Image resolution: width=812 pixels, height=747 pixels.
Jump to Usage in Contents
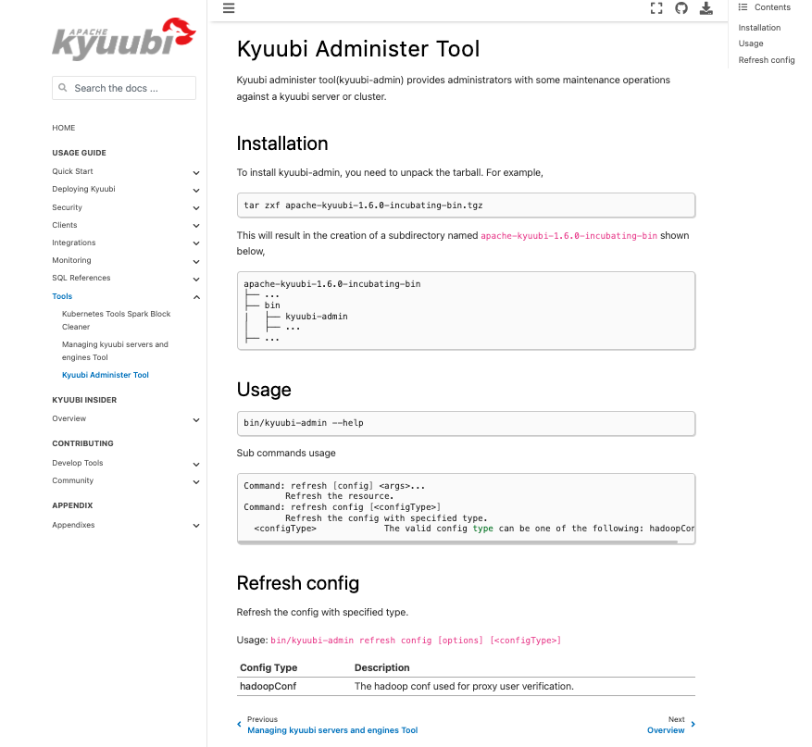point(750,44)
